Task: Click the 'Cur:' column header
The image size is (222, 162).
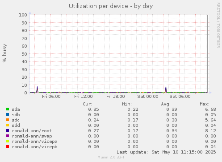Action: coord(88,104)
